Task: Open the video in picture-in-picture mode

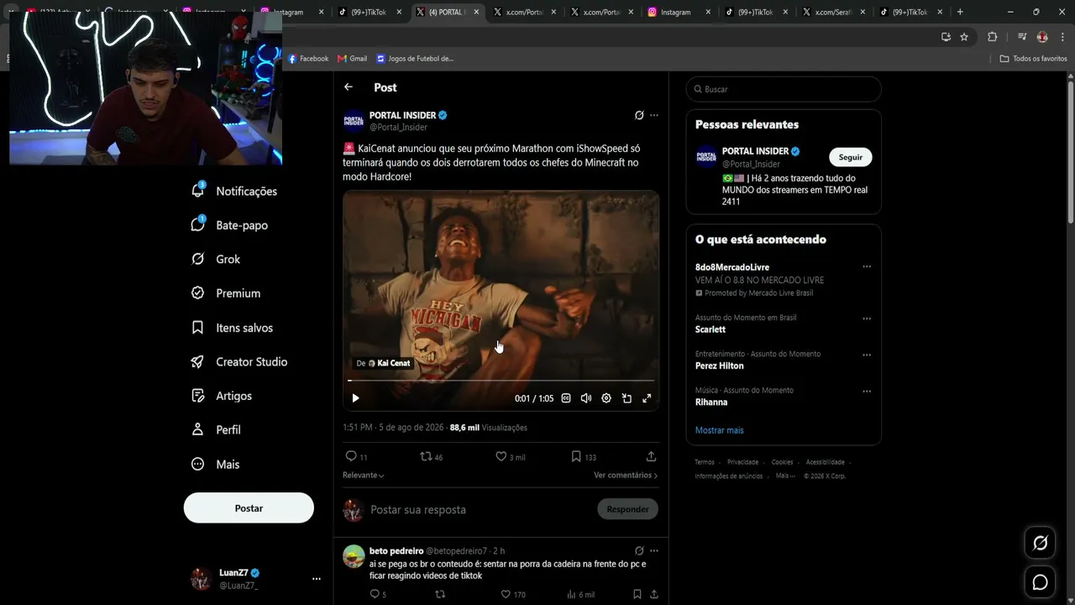Action: (627, 398)
